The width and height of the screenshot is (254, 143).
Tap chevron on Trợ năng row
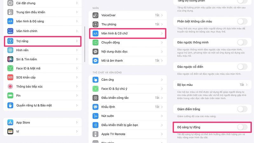77,41
